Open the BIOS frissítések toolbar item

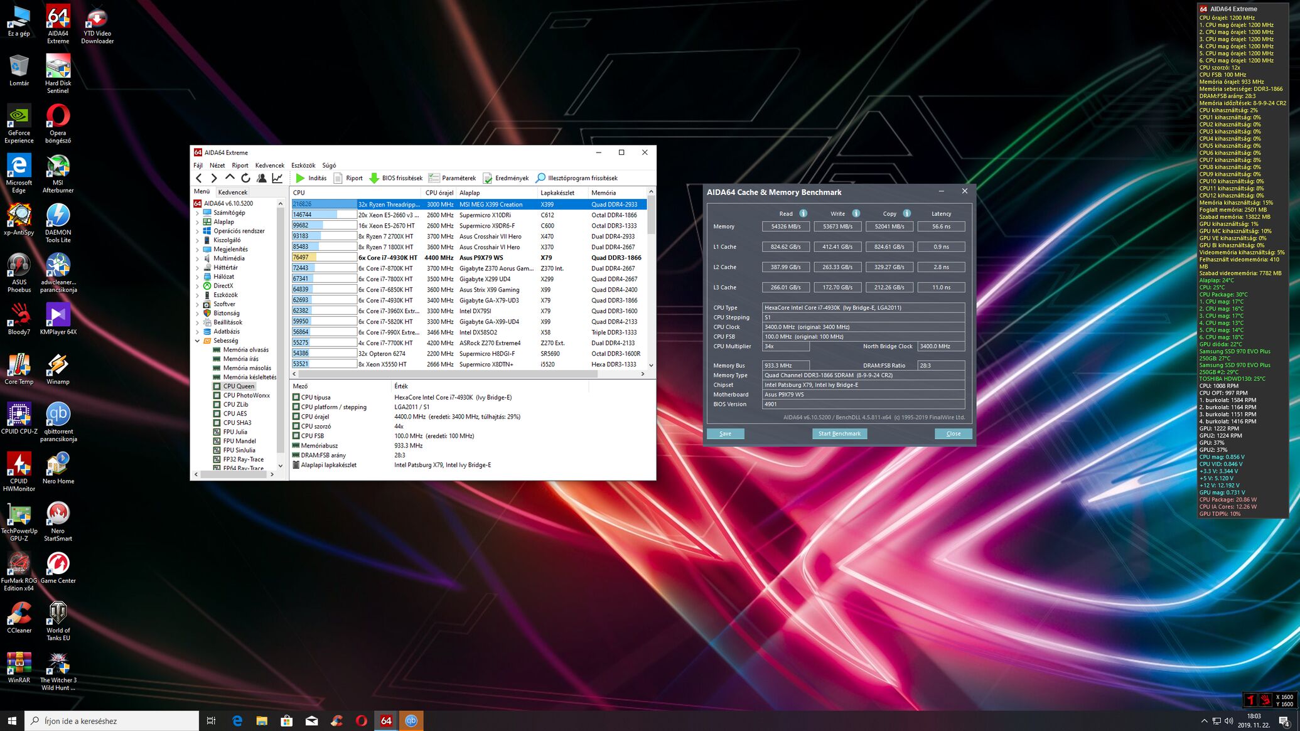(395, 178)
